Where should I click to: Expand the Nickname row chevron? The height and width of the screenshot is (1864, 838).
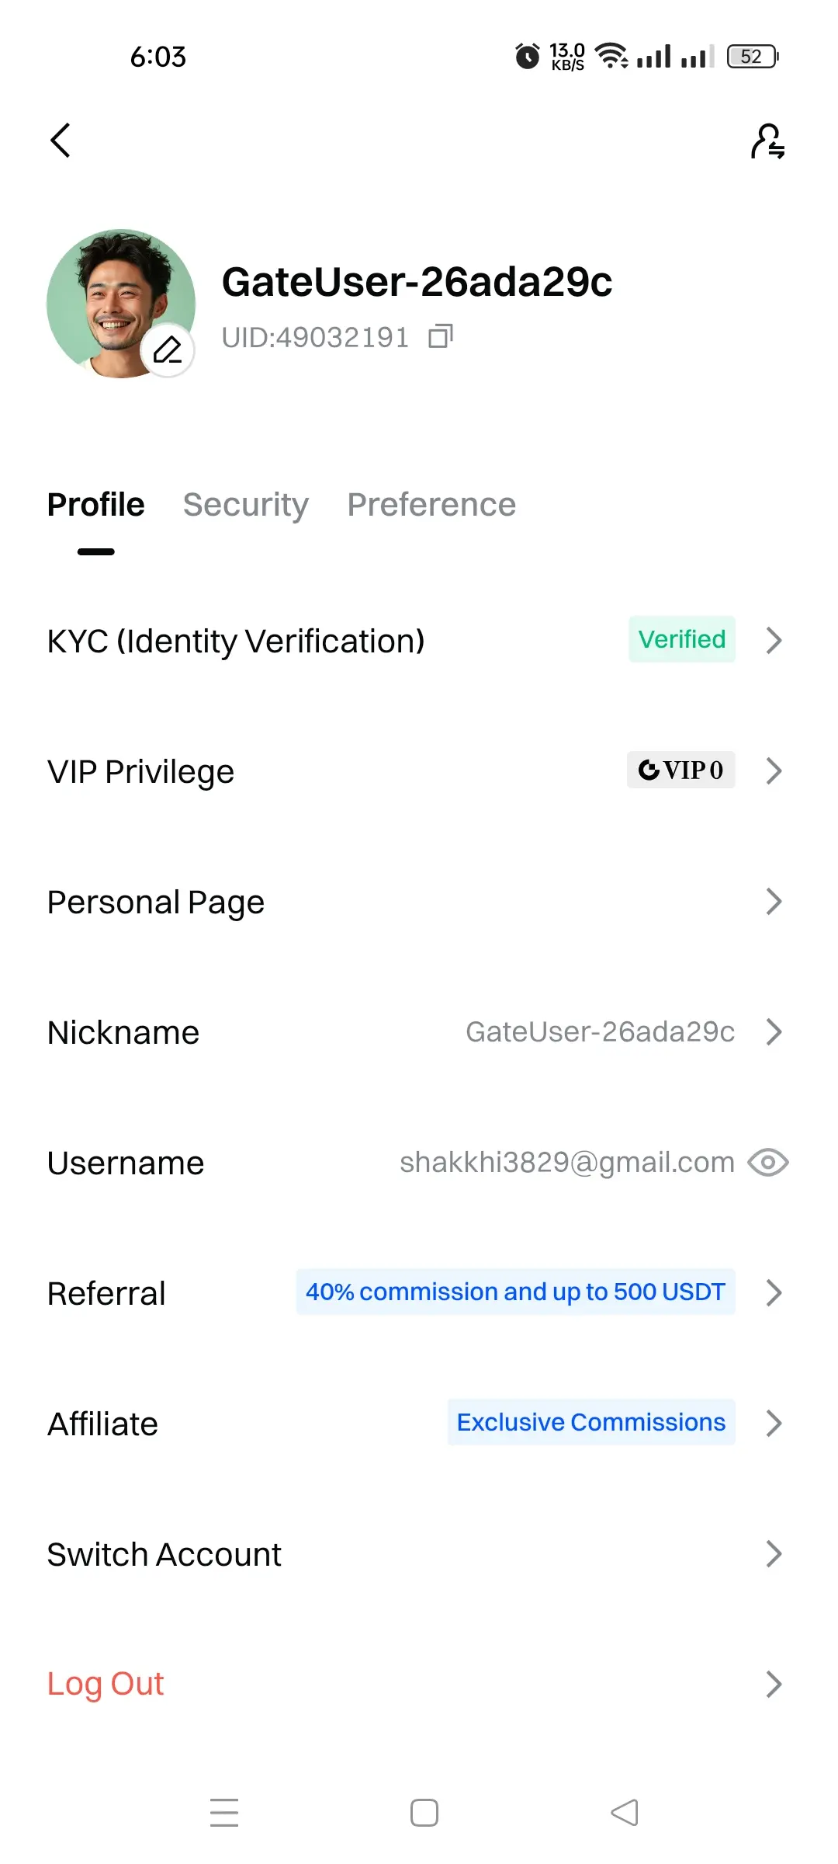pyautogui.click(x=774, y=1032)
